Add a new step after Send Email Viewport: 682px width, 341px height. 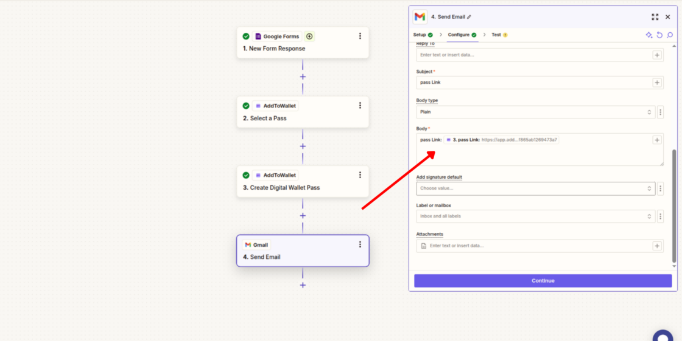click(x=303, y=286)
